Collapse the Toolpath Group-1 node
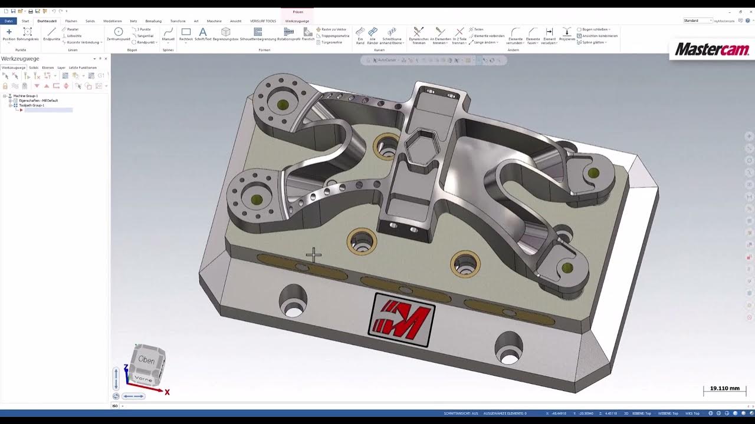Image resolution: width=755 pixels, height=424 pixels. tap(10, 105)
